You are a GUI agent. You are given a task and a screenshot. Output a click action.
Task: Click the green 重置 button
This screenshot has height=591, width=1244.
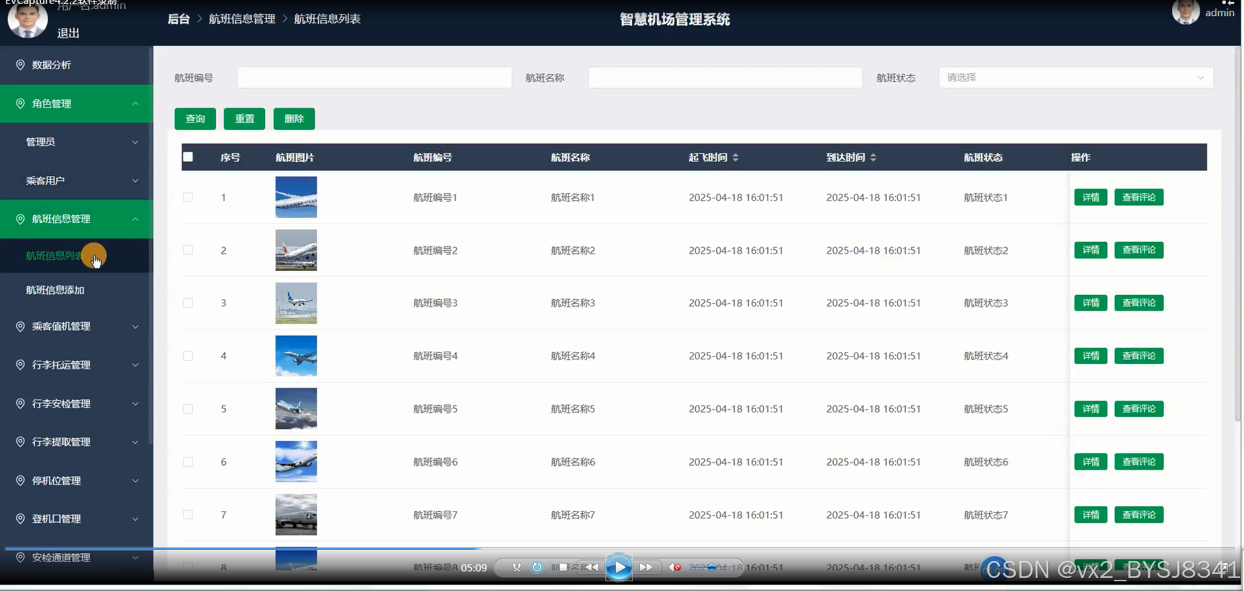[x=245, y=119]
